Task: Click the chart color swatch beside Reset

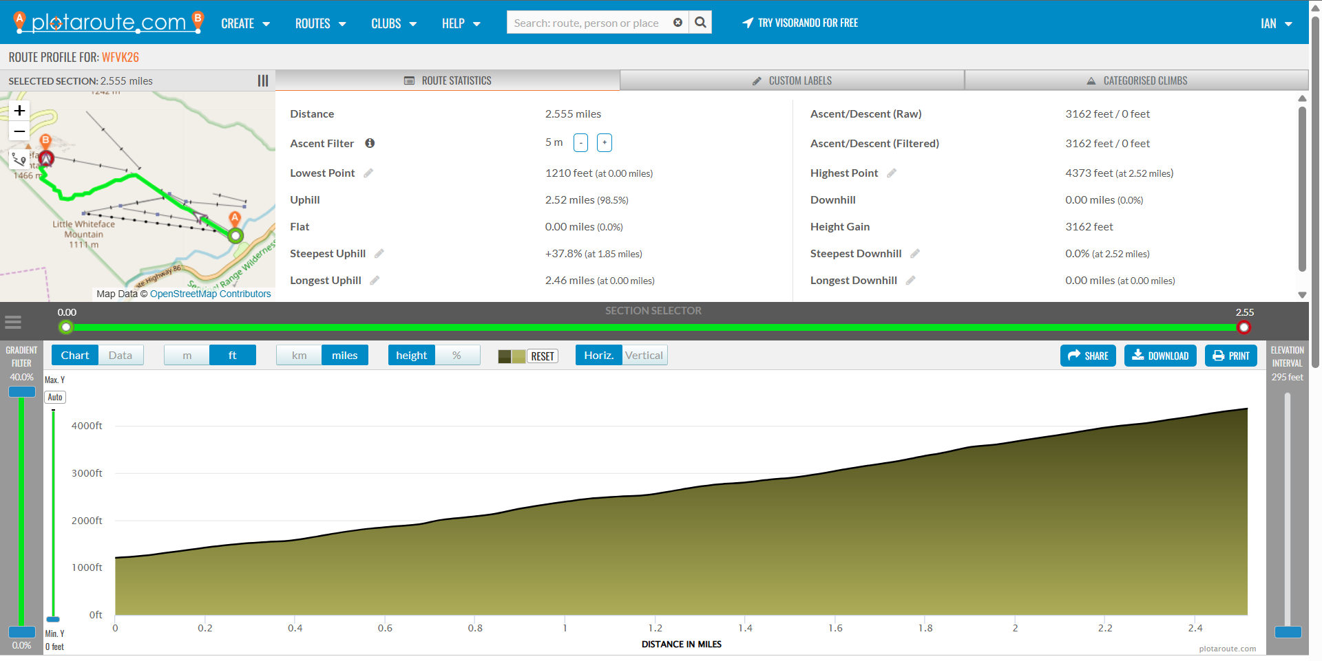Action: tap(512, 356)
